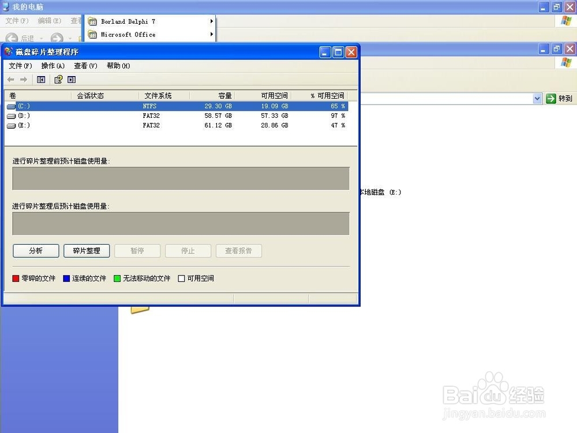577x433 pixels.
Task: Sort by the 卷 column header
Action: (x=38, y=96)
